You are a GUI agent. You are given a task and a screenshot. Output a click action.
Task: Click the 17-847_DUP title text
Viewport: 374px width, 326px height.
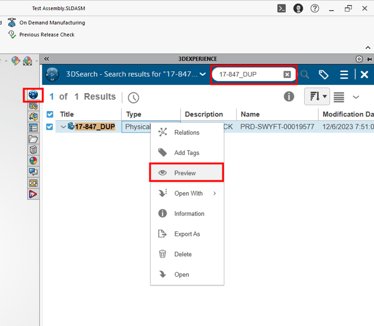[95, 126]
